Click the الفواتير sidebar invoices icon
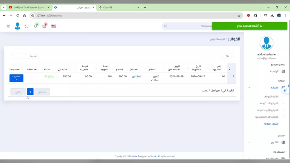 pyautogui.click(x=283, y=87)
